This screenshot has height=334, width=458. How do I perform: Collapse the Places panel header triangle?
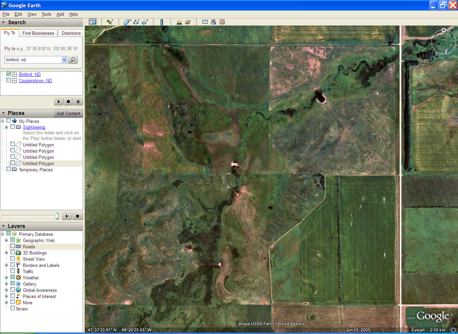tap(3, 113)
